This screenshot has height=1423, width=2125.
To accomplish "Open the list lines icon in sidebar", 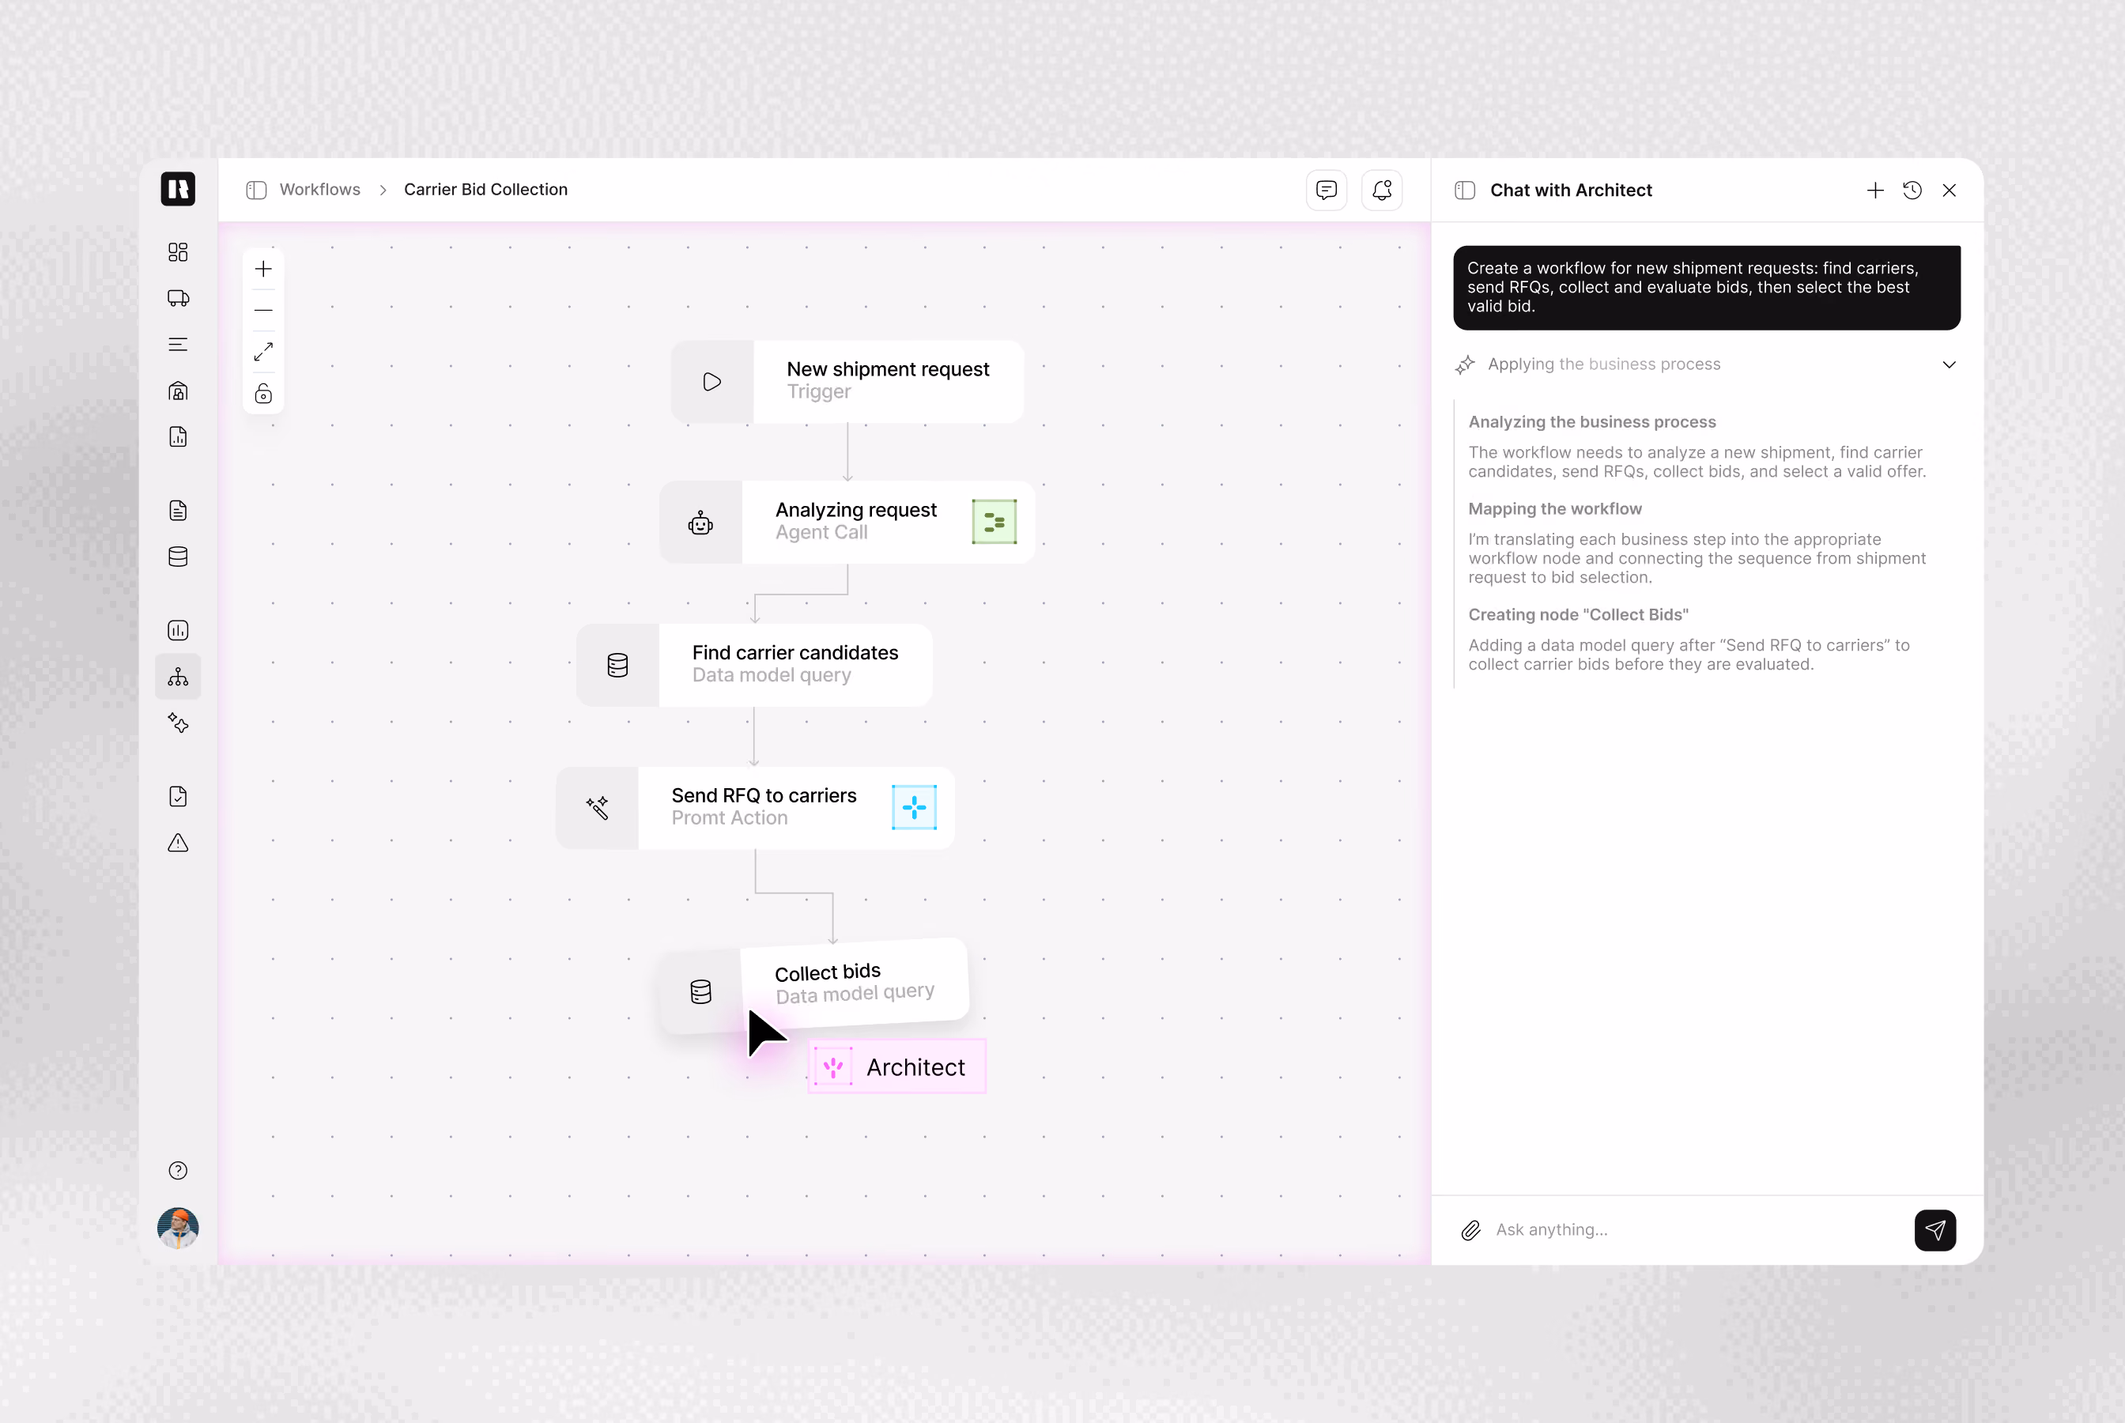I will click(178, 345).
